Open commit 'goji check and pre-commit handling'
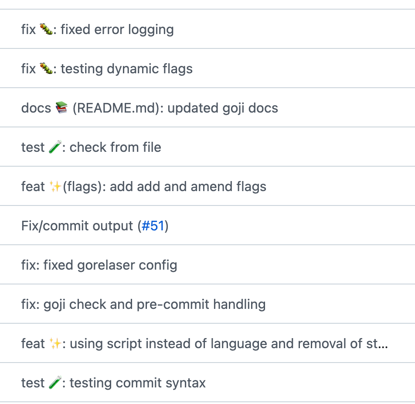Screen dimensions: 415x404 pos(143,304)
